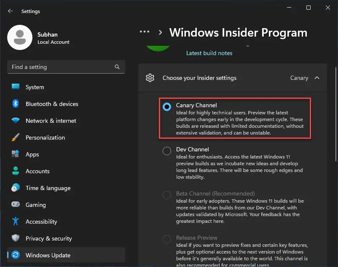Image resolution: width=338 pixels, height=267 pixels.
Task: Click the Apps icon in sidebar
Action: tap(16, 154)
